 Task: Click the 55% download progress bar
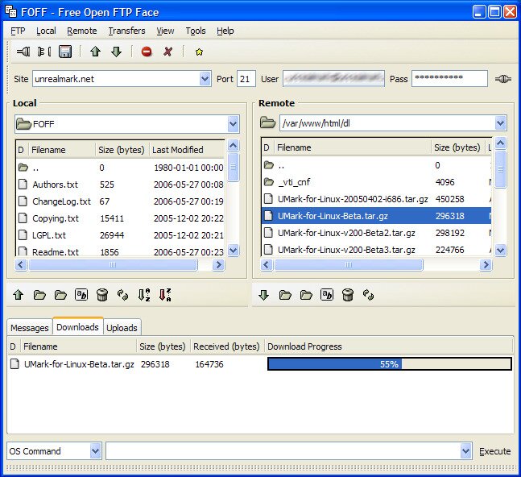click(390, 364)
